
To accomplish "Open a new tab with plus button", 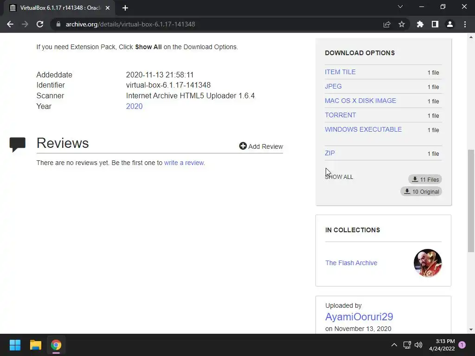I will pos(125,8).
